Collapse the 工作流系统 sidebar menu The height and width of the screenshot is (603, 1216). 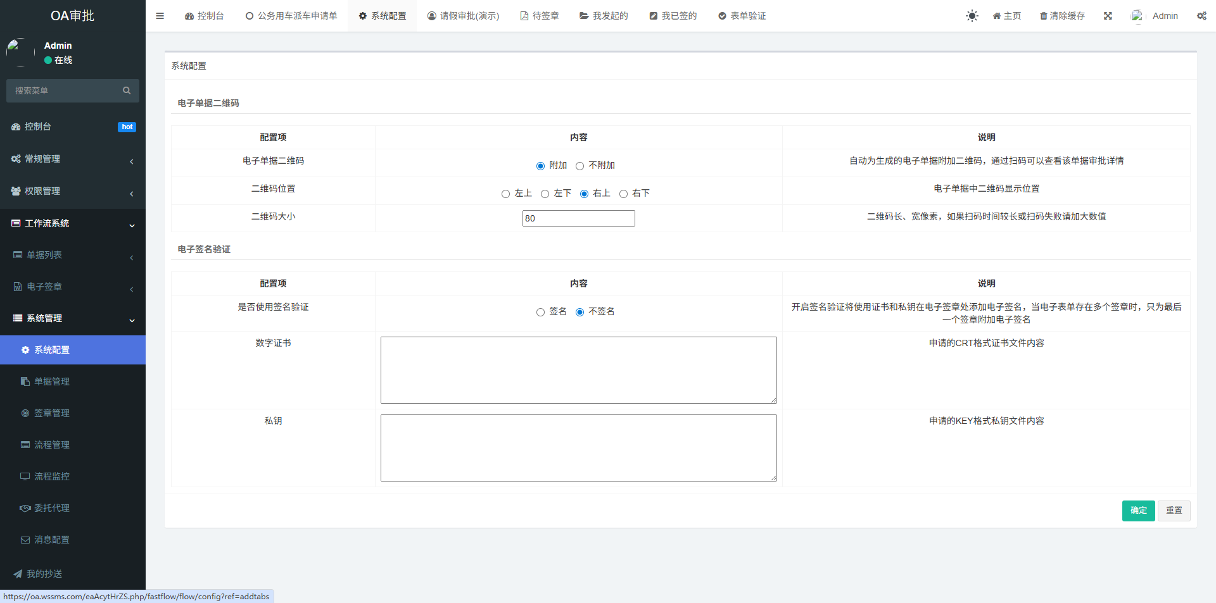73,223
